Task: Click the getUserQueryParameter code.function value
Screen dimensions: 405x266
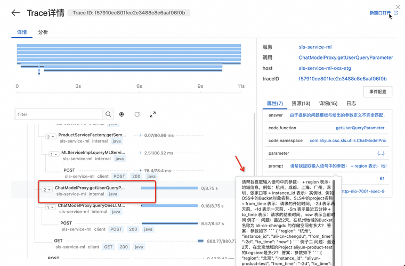Action: point(360,128)
